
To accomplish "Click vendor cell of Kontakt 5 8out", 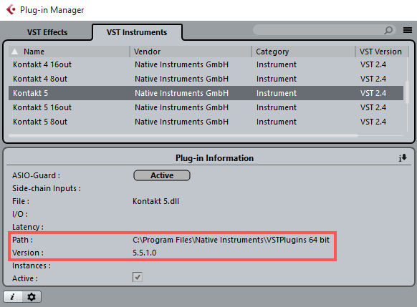I will (182, 122).
